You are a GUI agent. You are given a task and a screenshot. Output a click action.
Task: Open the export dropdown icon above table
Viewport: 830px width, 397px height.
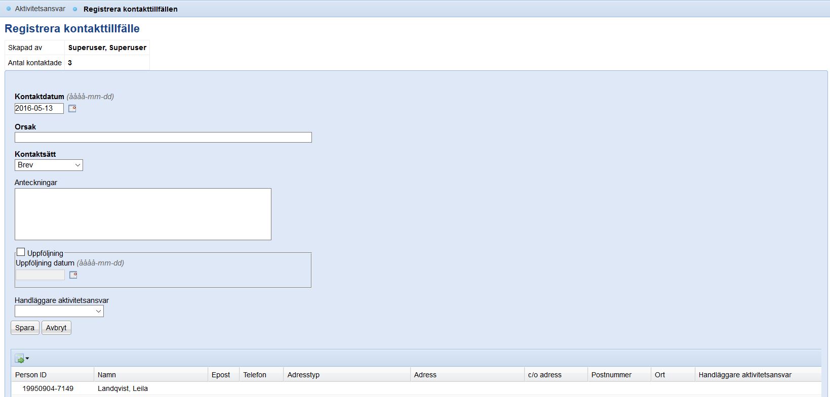pyautogui.click(x=22, y=359)
